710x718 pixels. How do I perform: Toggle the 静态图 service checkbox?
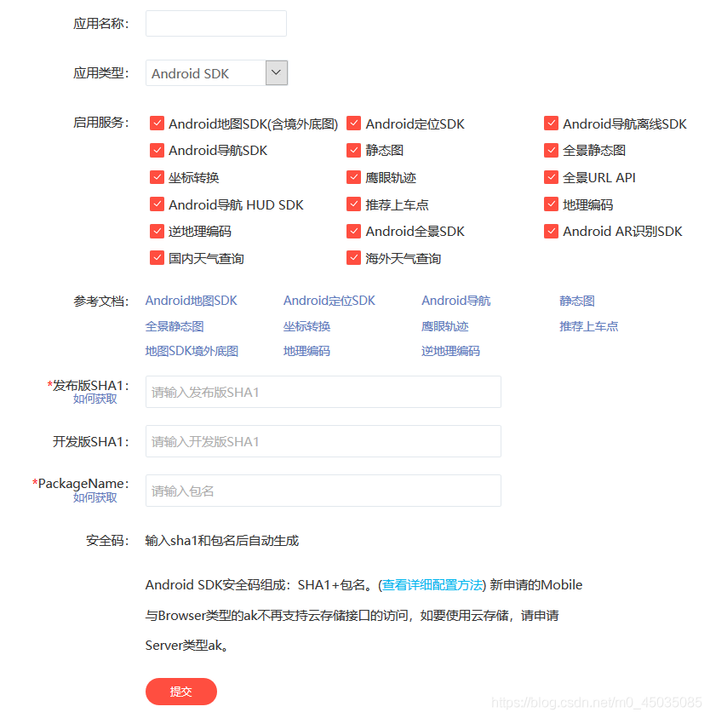pos(354,150)
